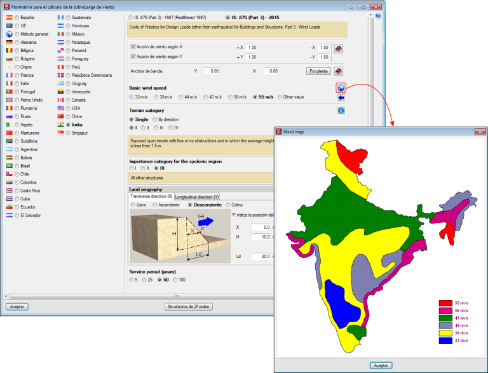Click the Ld value input field

pos(261,257)
